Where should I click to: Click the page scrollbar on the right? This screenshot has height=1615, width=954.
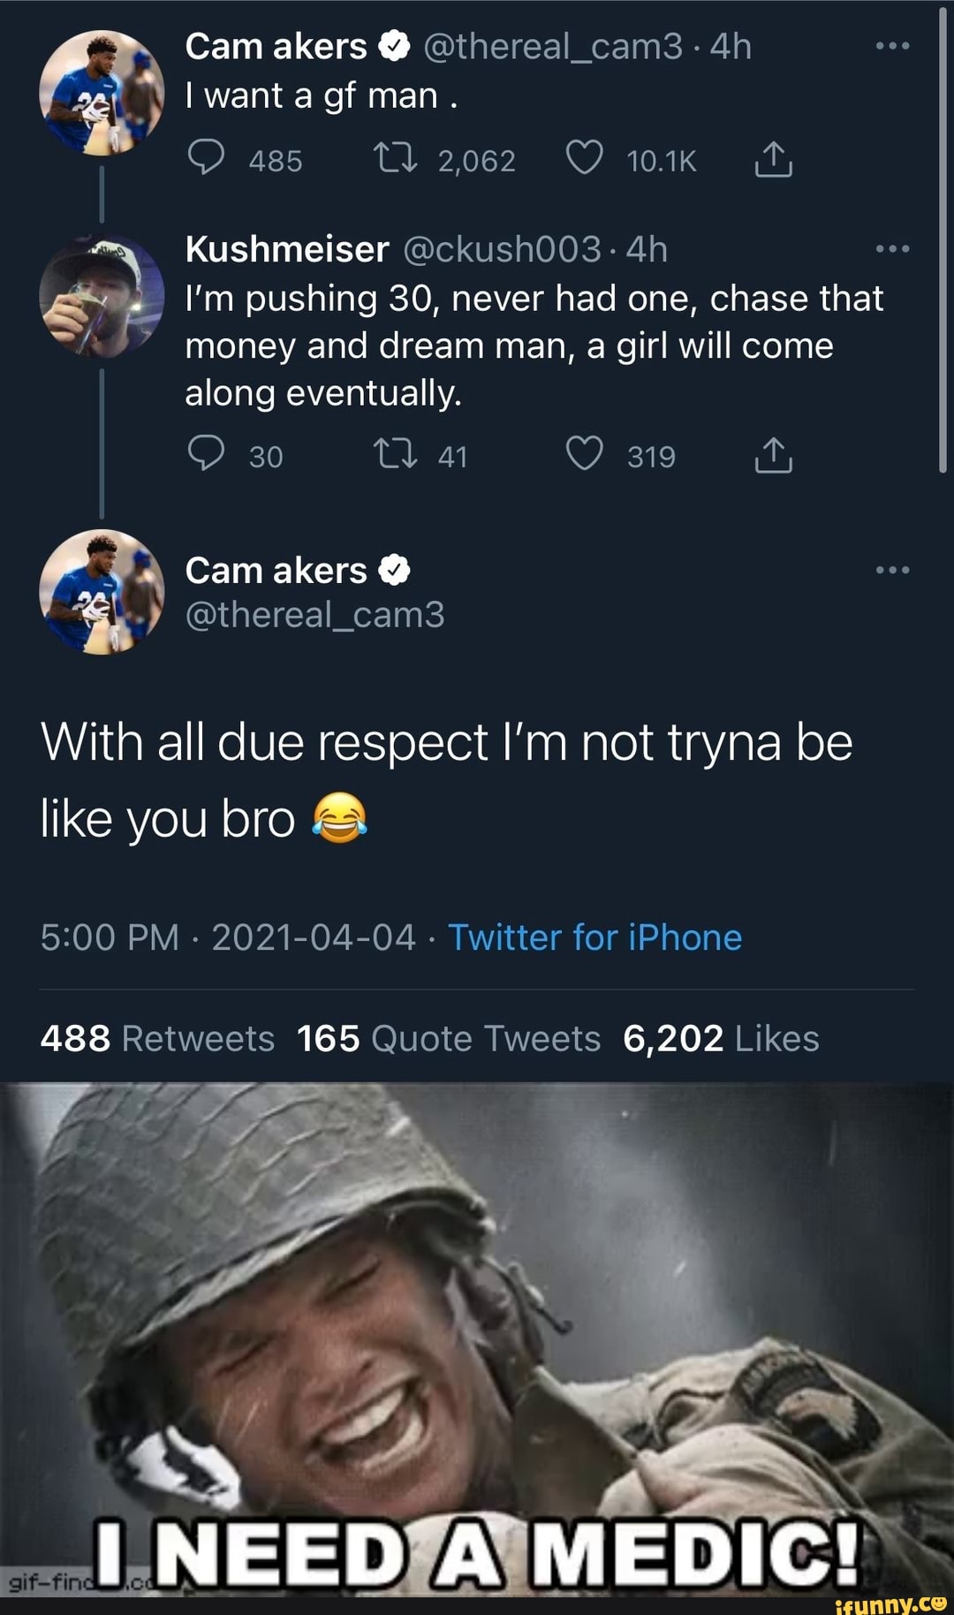point(943,239)
